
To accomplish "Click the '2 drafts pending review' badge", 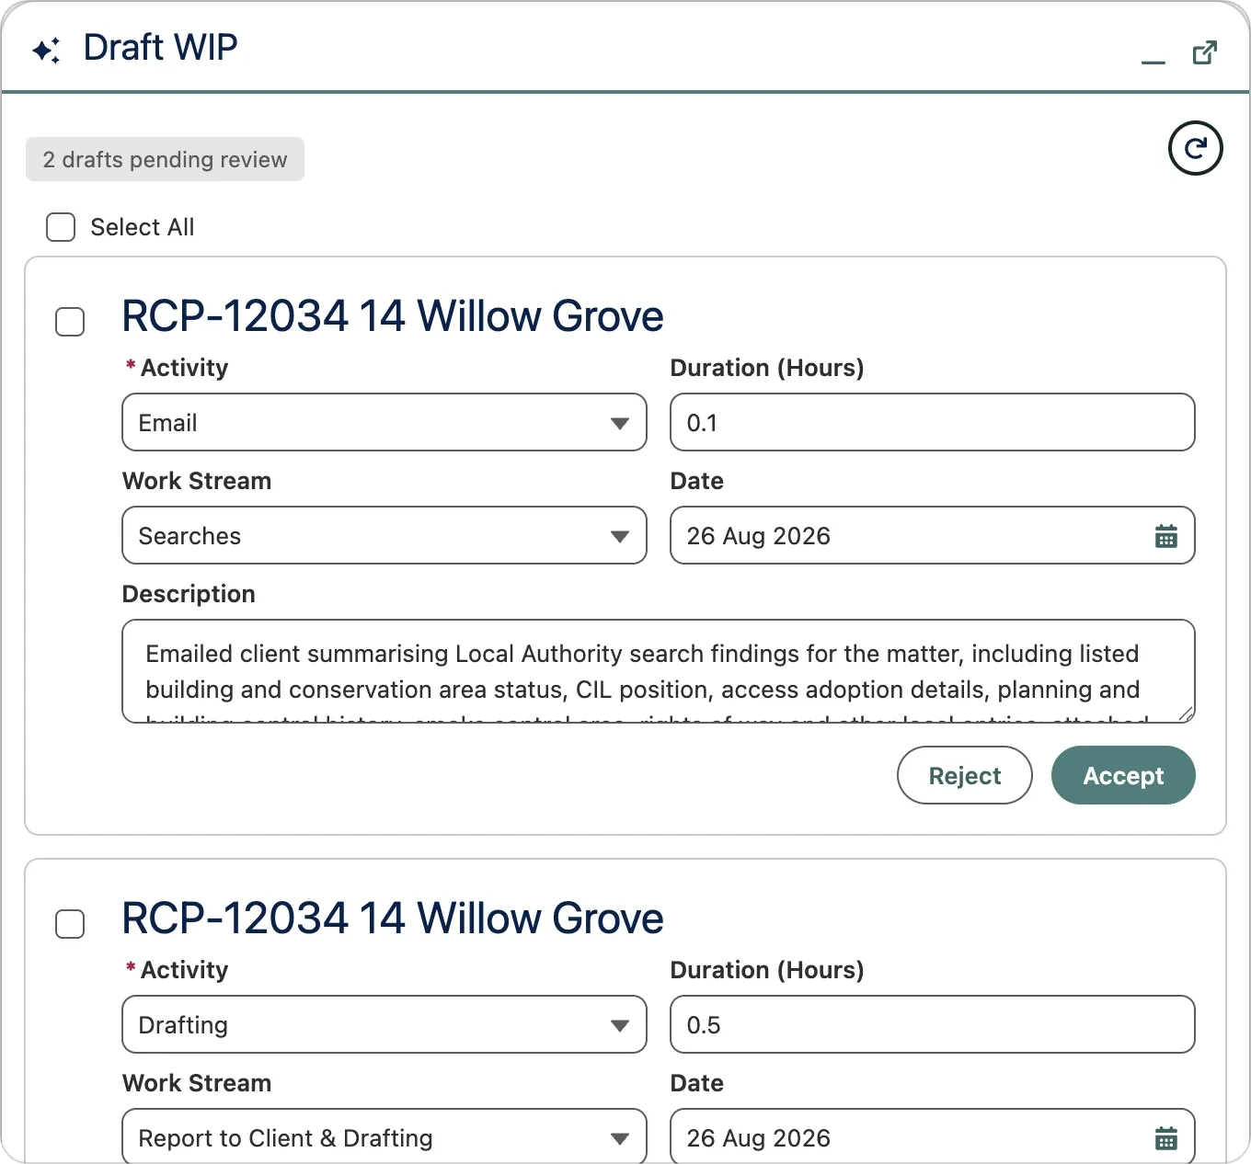I will tap(165, 160).
